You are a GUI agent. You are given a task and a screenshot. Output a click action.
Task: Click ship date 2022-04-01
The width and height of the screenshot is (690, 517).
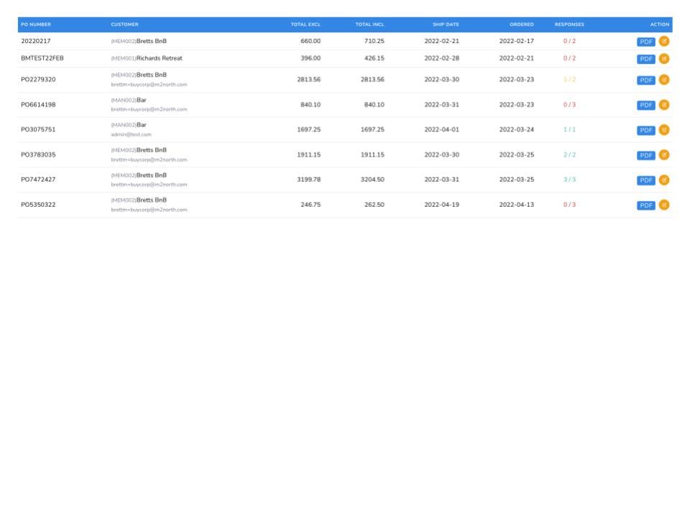point(441,130)
